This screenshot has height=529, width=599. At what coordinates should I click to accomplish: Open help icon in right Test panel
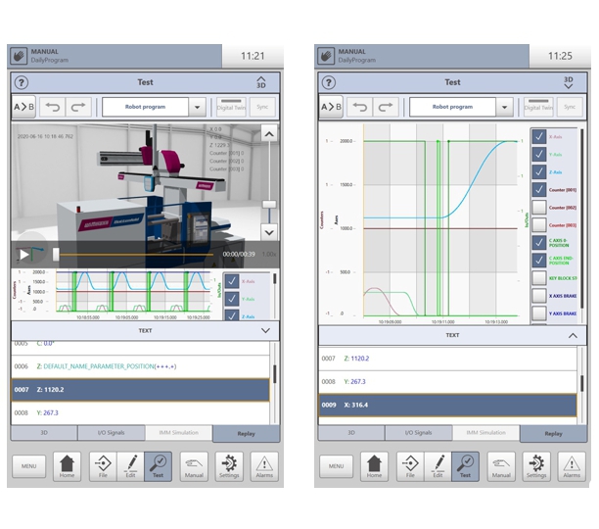point(329,82)
